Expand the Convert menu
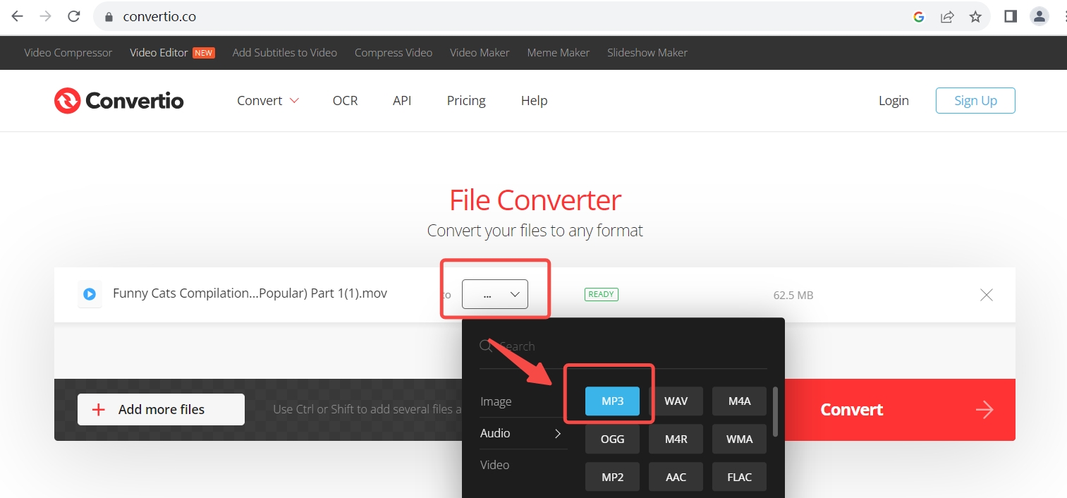The height and width of the screenshot is (498, 1067). coord(268,100)
